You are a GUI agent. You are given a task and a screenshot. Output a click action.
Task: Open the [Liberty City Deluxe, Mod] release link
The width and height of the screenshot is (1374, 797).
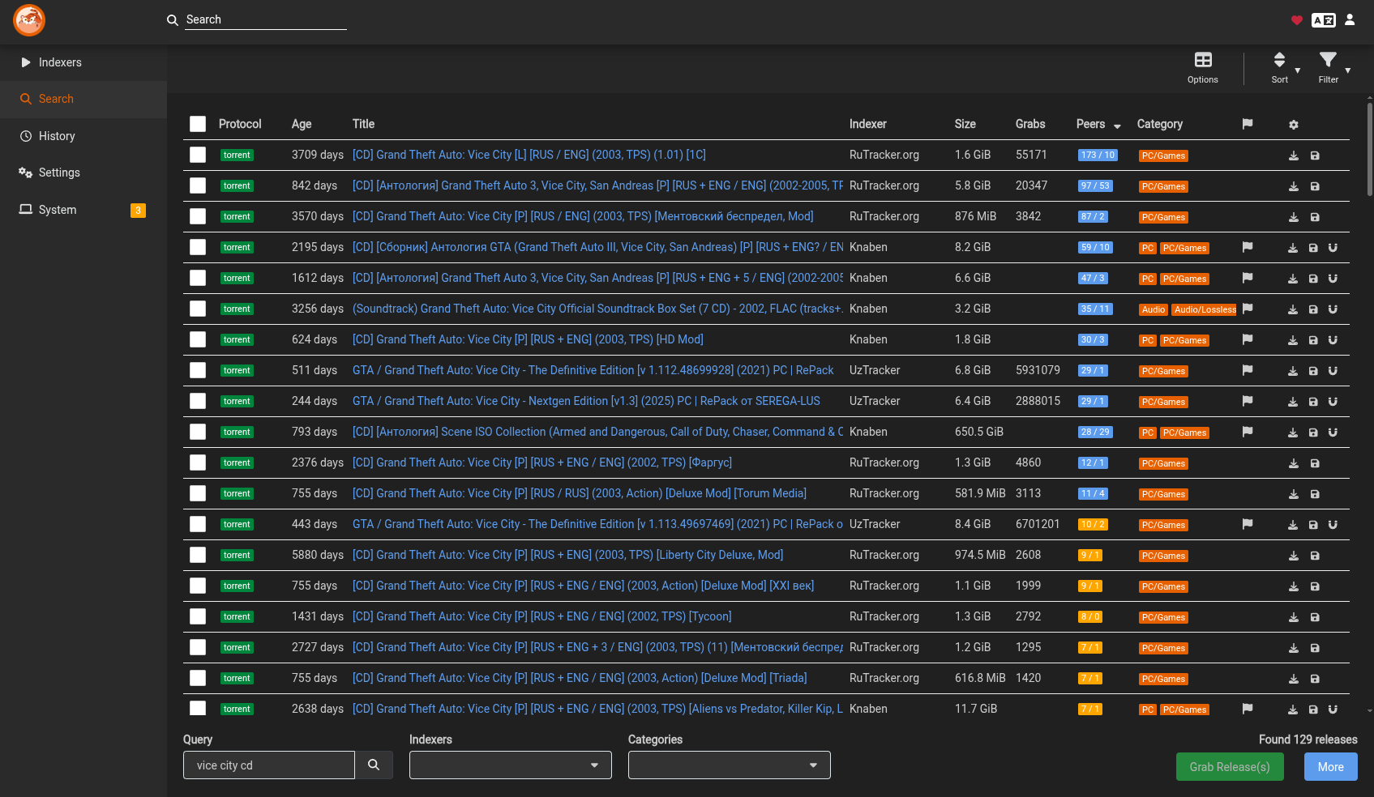[x=567, y=555]
